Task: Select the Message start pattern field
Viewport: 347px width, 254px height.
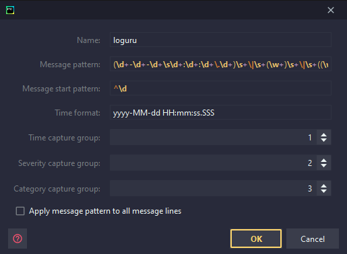Action: pos(220,88)
